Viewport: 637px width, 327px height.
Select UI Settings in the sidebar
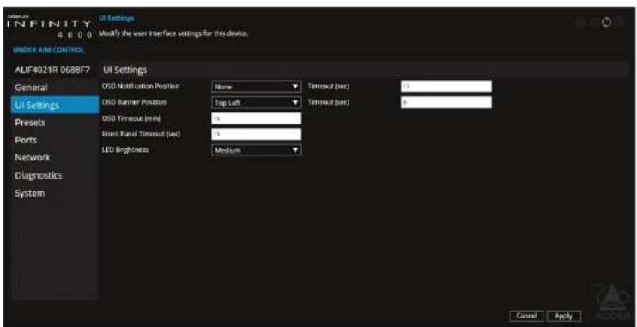point(55,106)
